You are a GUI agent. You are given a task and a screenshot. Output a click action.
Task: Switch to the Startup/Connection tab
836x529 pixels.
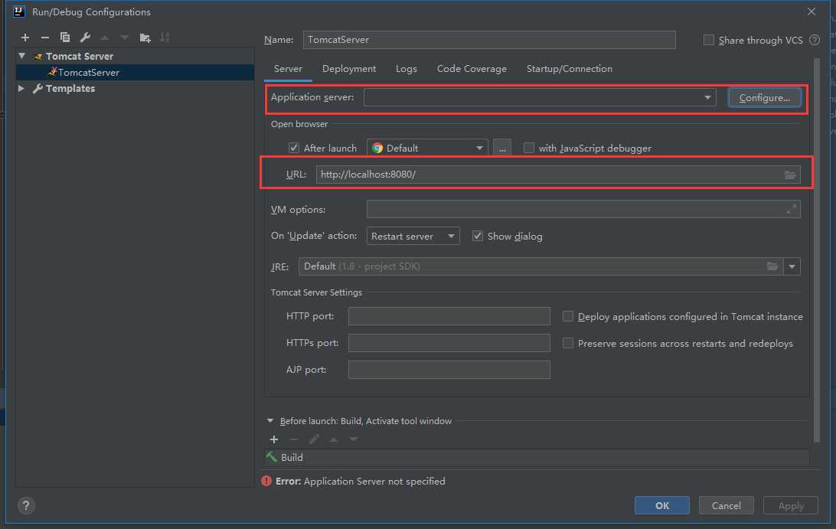click(570, 69)
